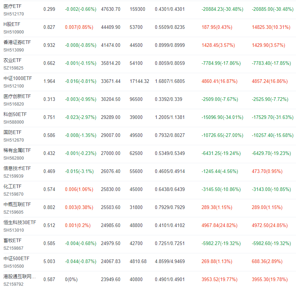Click stock code SZ159867
Screen dimensions: 296x289
point(13,248)
